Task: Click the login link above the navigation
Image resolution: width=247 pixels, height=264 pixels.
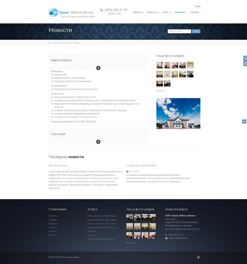Action: 198,7
